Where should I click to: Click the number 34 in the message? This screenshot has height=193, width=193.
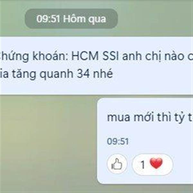pos(83,74)
